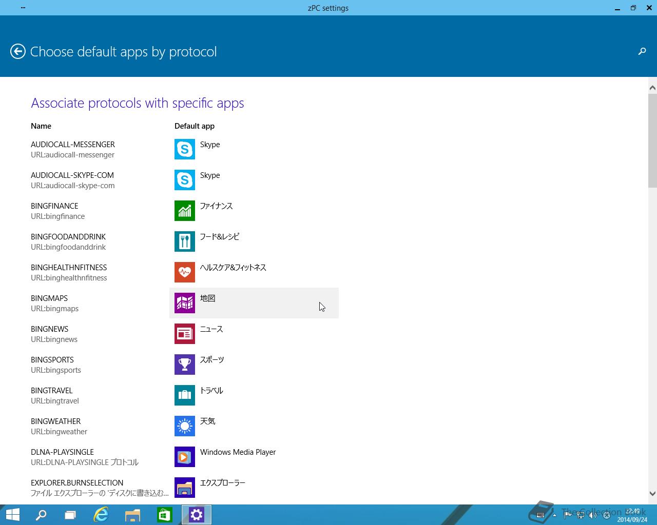Change default app フード&レシピ

(x=220, y=237)
